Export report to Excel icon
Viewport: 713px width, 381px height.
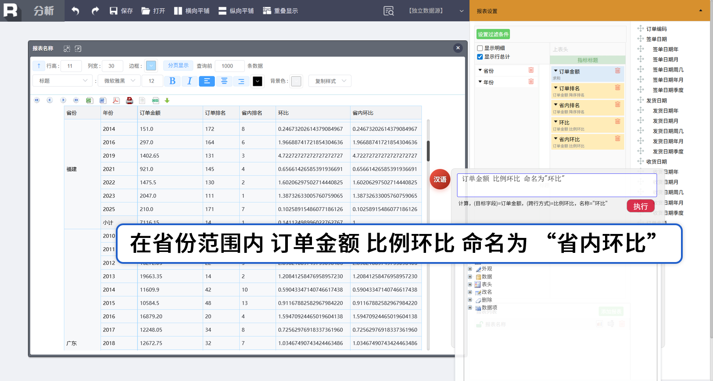pyautogui.click(x=89, y=101)
